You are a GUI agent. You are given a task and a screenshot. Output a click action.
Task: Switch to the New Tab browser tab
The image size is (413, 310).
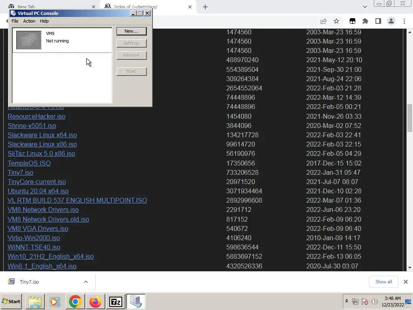[x=26, y=6]
